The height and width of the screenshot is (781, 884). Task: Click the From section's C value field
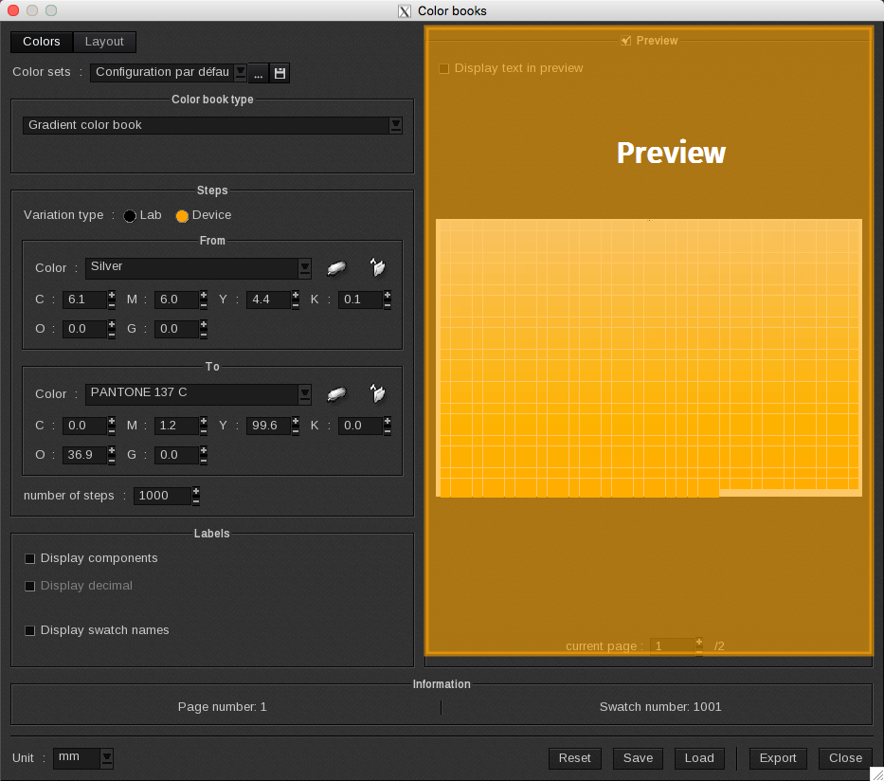click(x=83, y=300)
